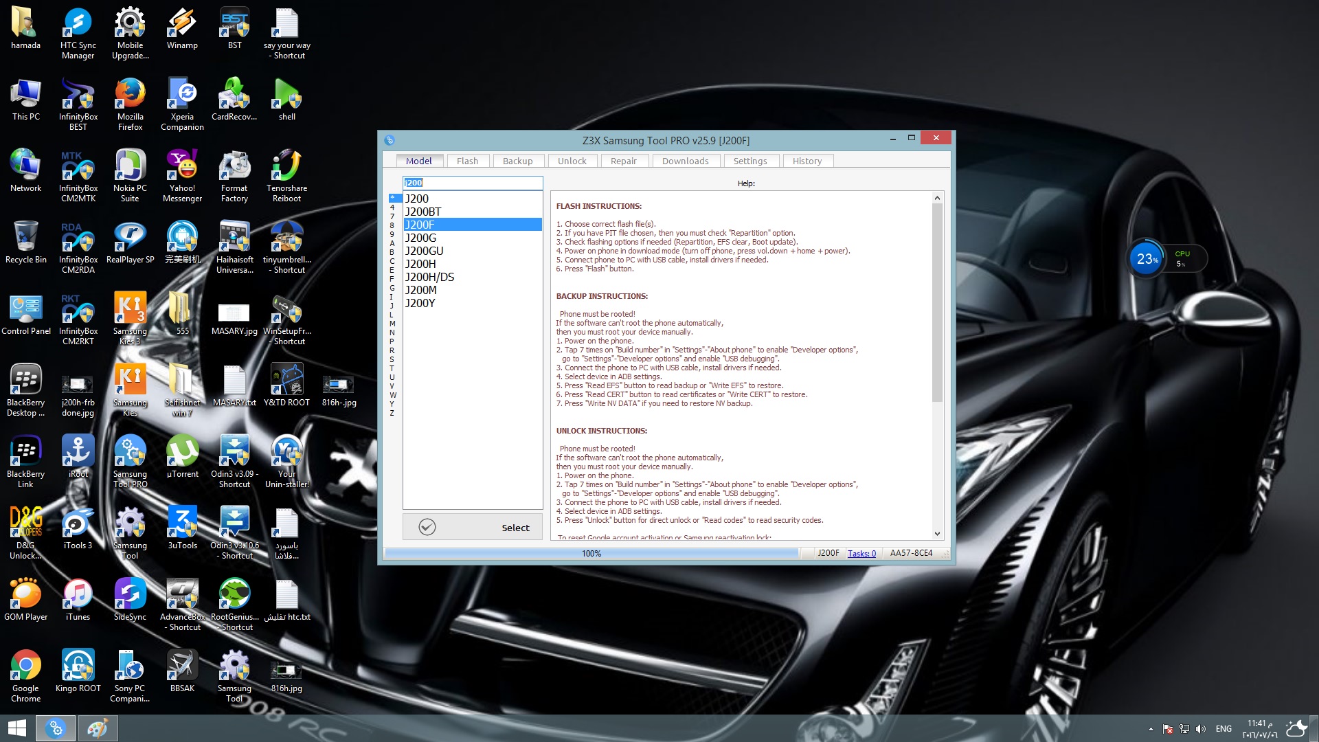Open Odin3 v3.09 shortcut icon

pos(234,462)
